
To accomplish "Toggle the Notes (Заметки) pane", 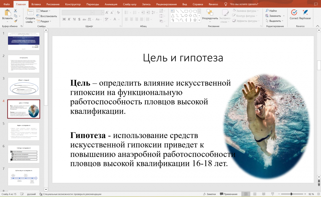I will (x=209, y=194).
